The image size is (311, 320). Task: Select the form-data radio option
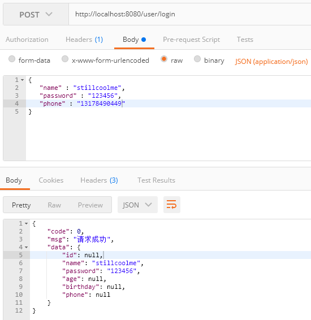point(12,59)
